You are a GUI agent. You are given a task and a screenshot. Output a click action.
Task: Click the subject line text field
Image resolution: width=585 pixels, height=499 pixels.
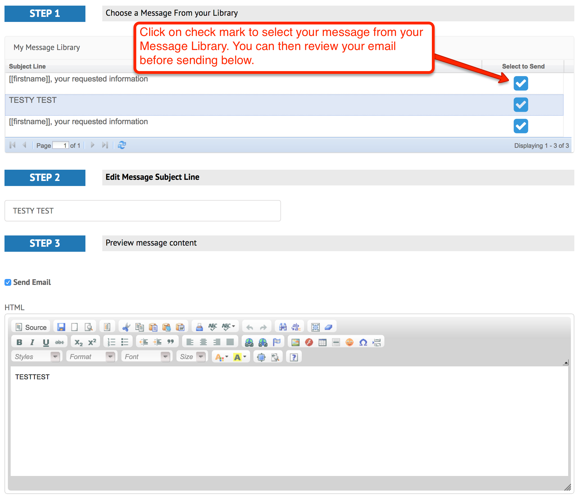142,211
